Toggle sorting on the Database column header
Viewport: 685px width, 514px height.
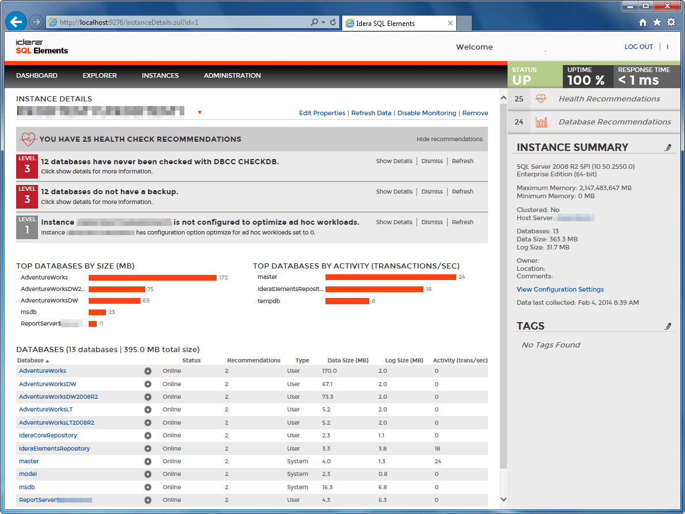coord(30,360)
